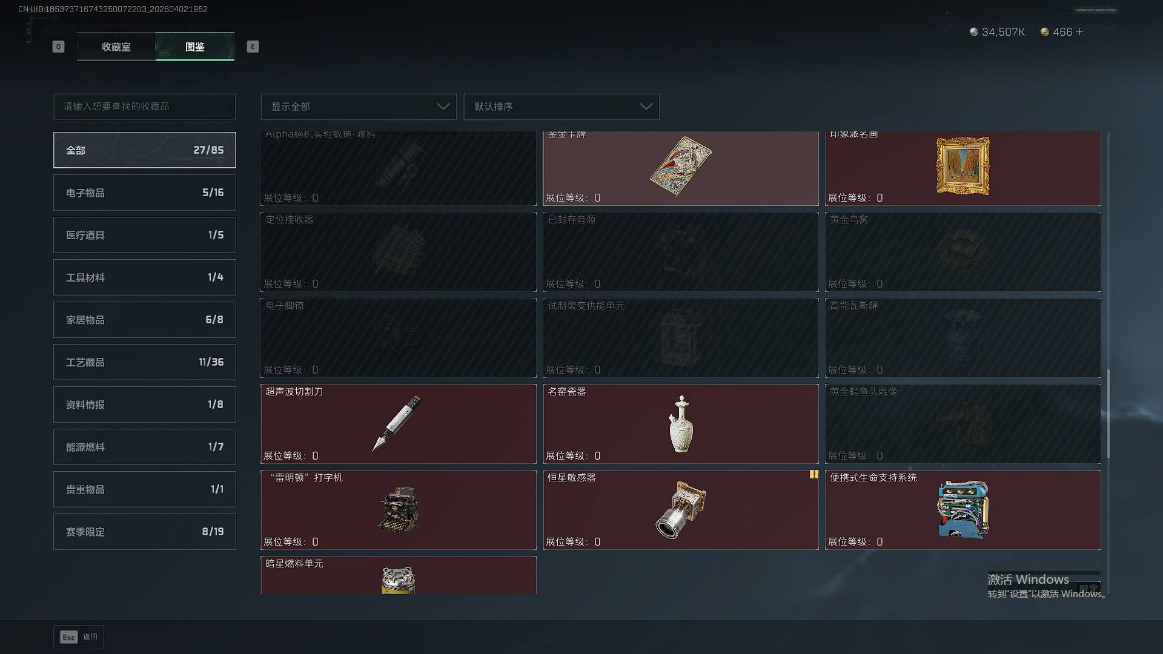Click the Remington typewriter icon
1163x654 pixels.
click(398, 510)
